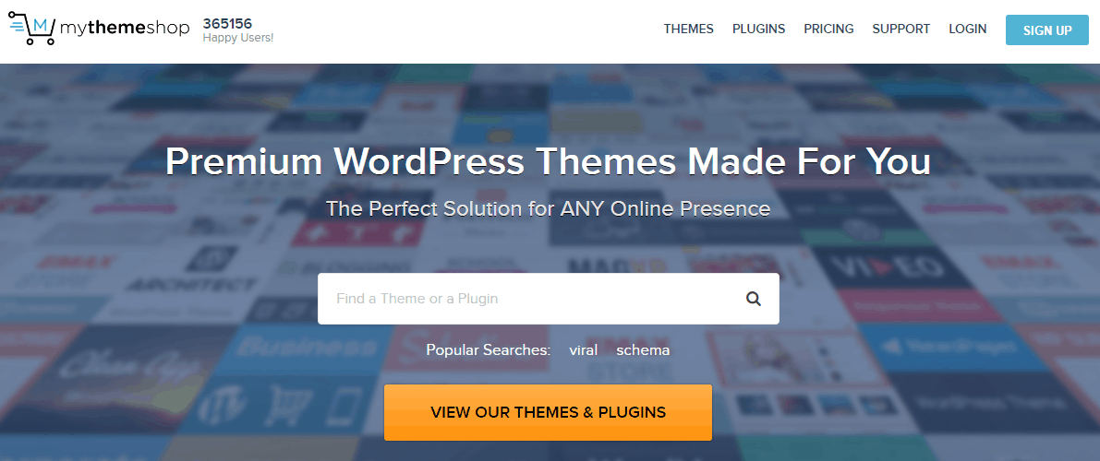The width and height of the screenshot is (1100, 461).
Task: Click the mythemeshop wordmark text
Action: [125, 28]
